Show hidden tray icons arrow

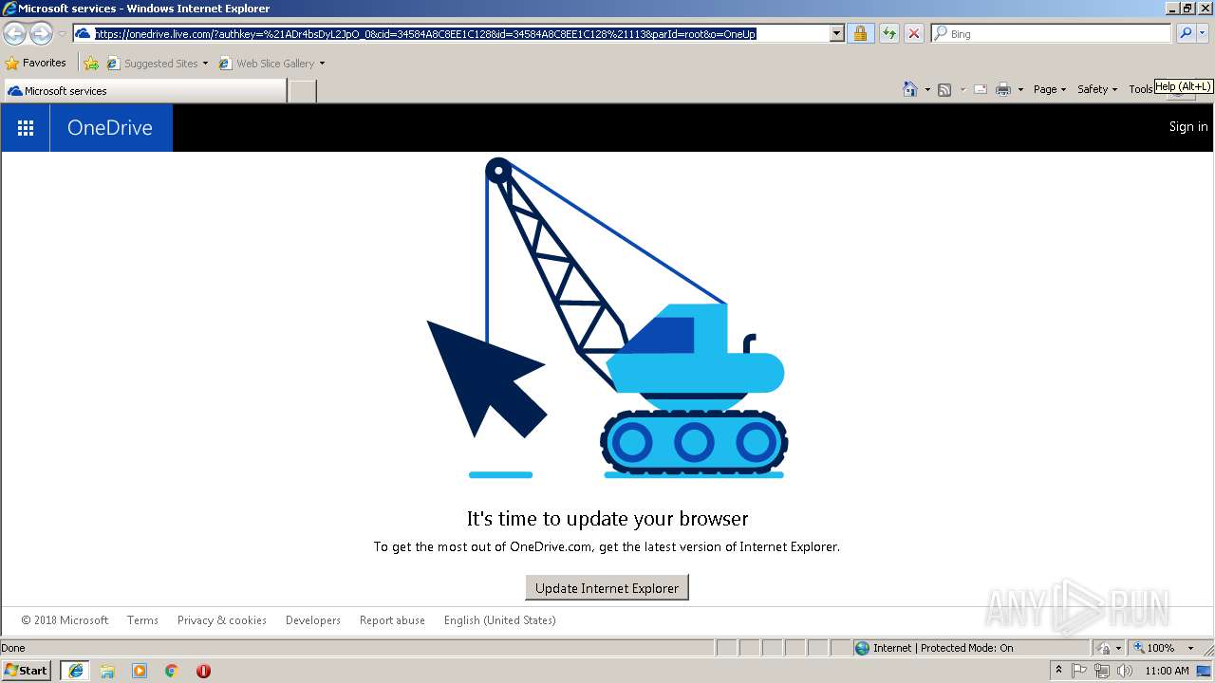[1058, 670]
